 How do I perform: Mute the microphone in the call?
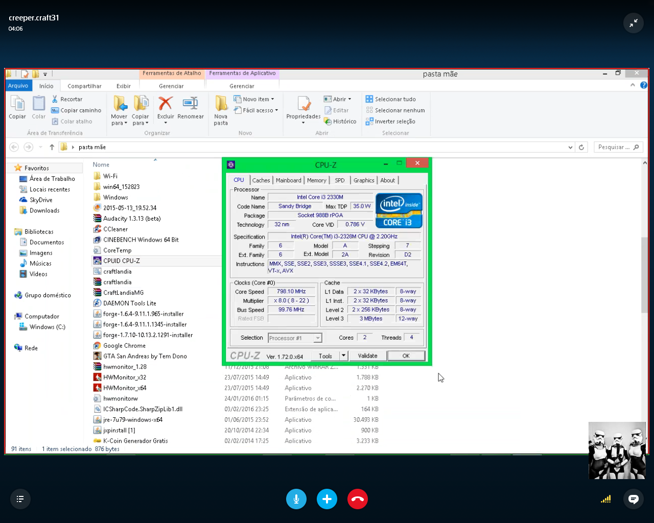click(296, 499)
